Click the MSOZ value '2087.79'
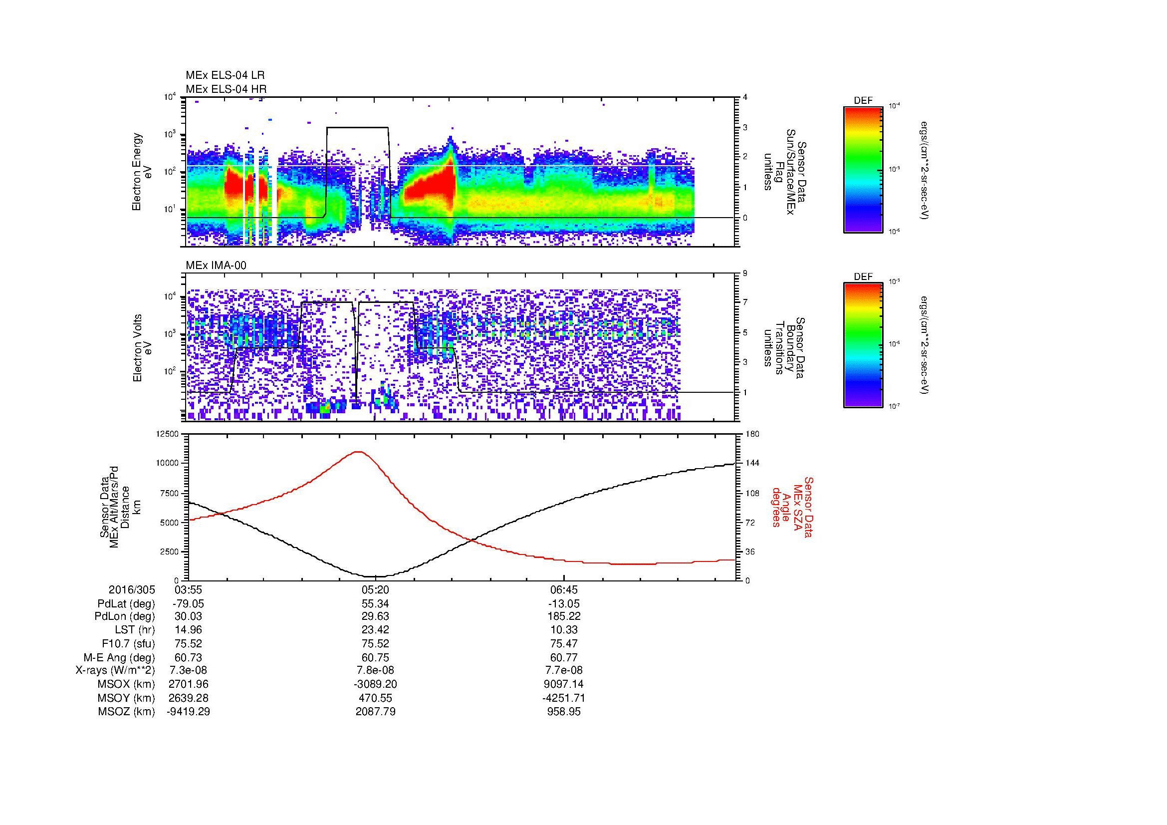1167x825 pixels. [x=375, y=712]
